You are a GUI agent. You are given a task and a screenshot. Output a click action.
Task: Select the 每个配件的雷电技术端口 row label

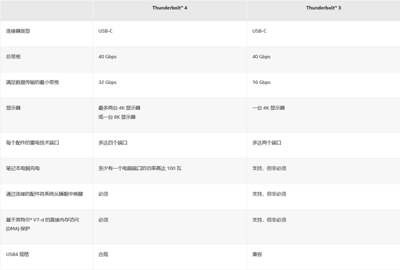tap(34, 143)
